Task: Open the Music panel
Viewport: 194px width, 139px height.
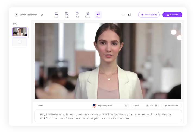Action: (98, 15)
